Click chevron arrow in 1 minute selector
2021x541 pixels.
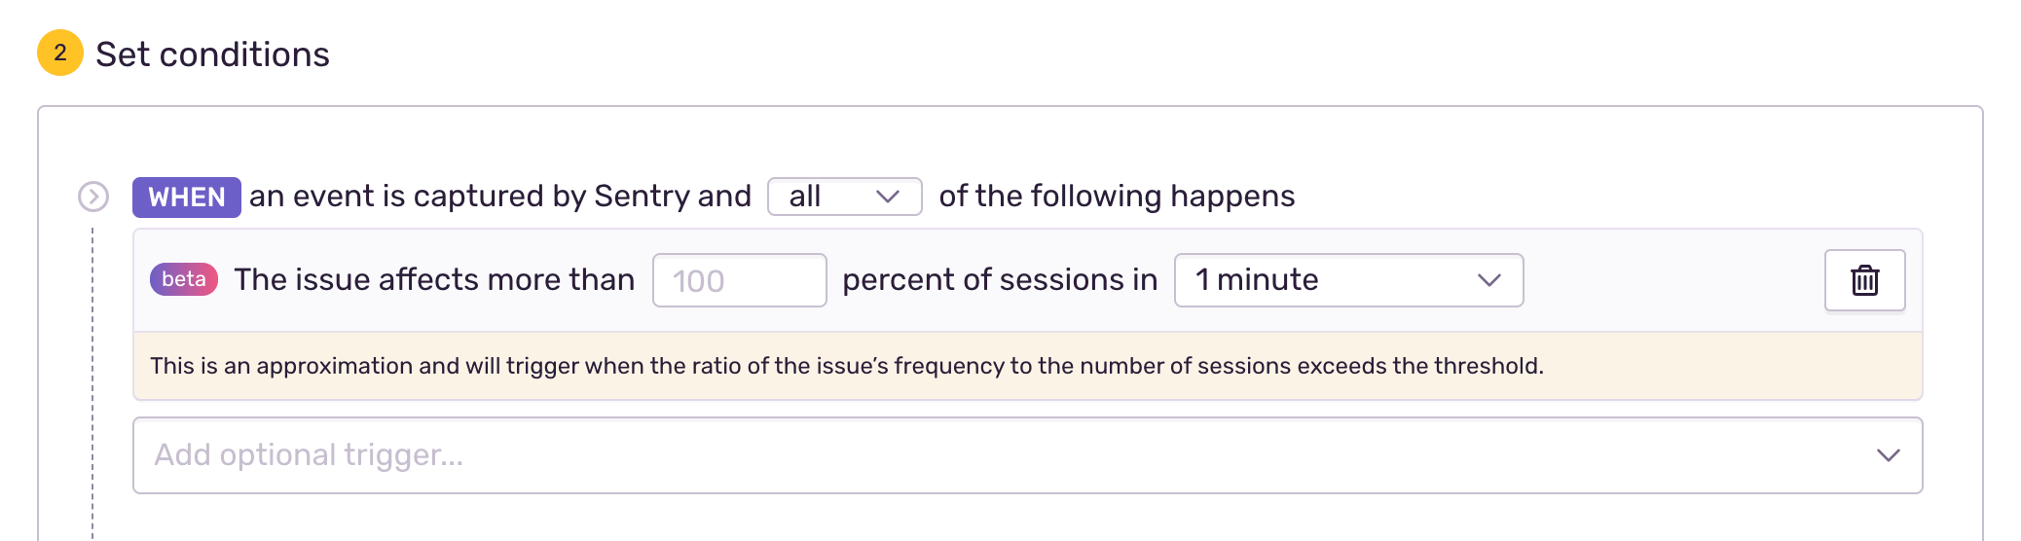1488,280
